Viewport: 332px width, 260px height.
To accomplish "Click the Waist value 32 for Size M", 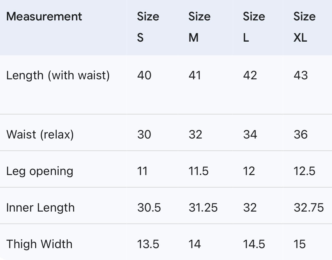I will [x=195, y=134].
